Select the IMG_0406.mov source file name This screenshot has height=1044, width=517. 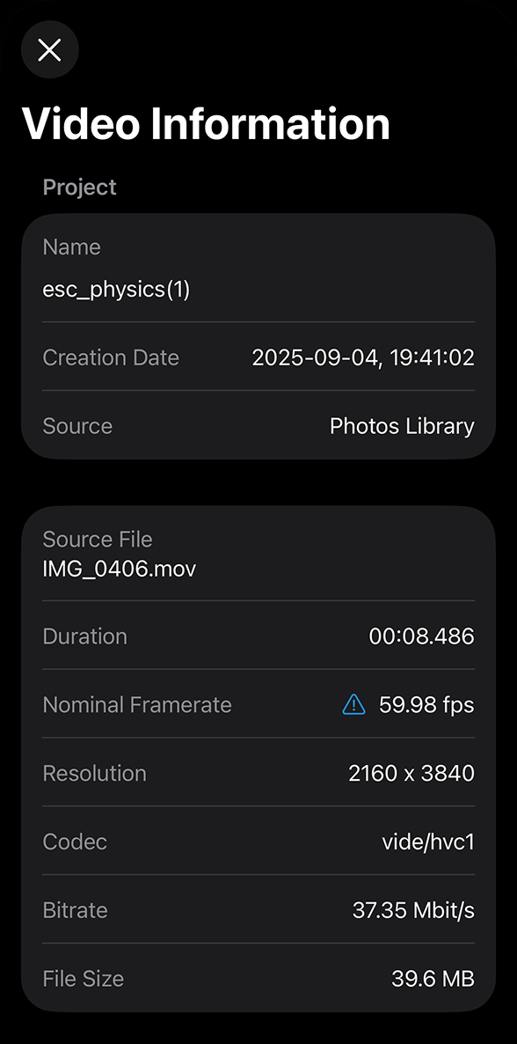pyautogui.click(x=119, y=569)
